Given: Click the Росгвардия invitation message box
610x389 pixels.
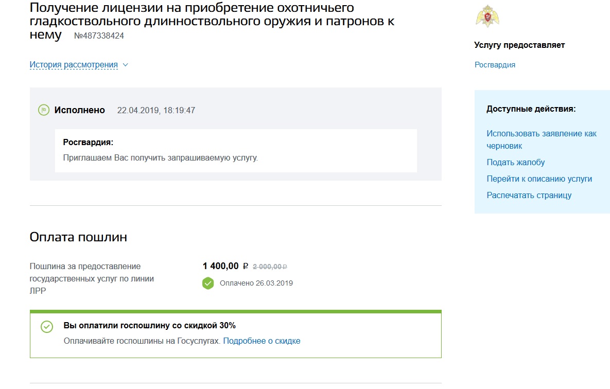Looking at the screenshot, I should (236, 150).
